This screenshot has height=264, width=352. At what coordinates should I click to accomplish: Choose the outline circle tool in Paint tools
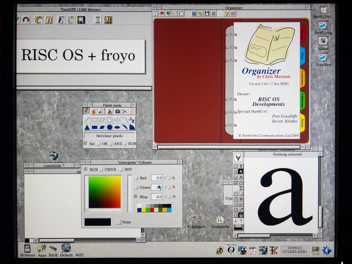109,120
